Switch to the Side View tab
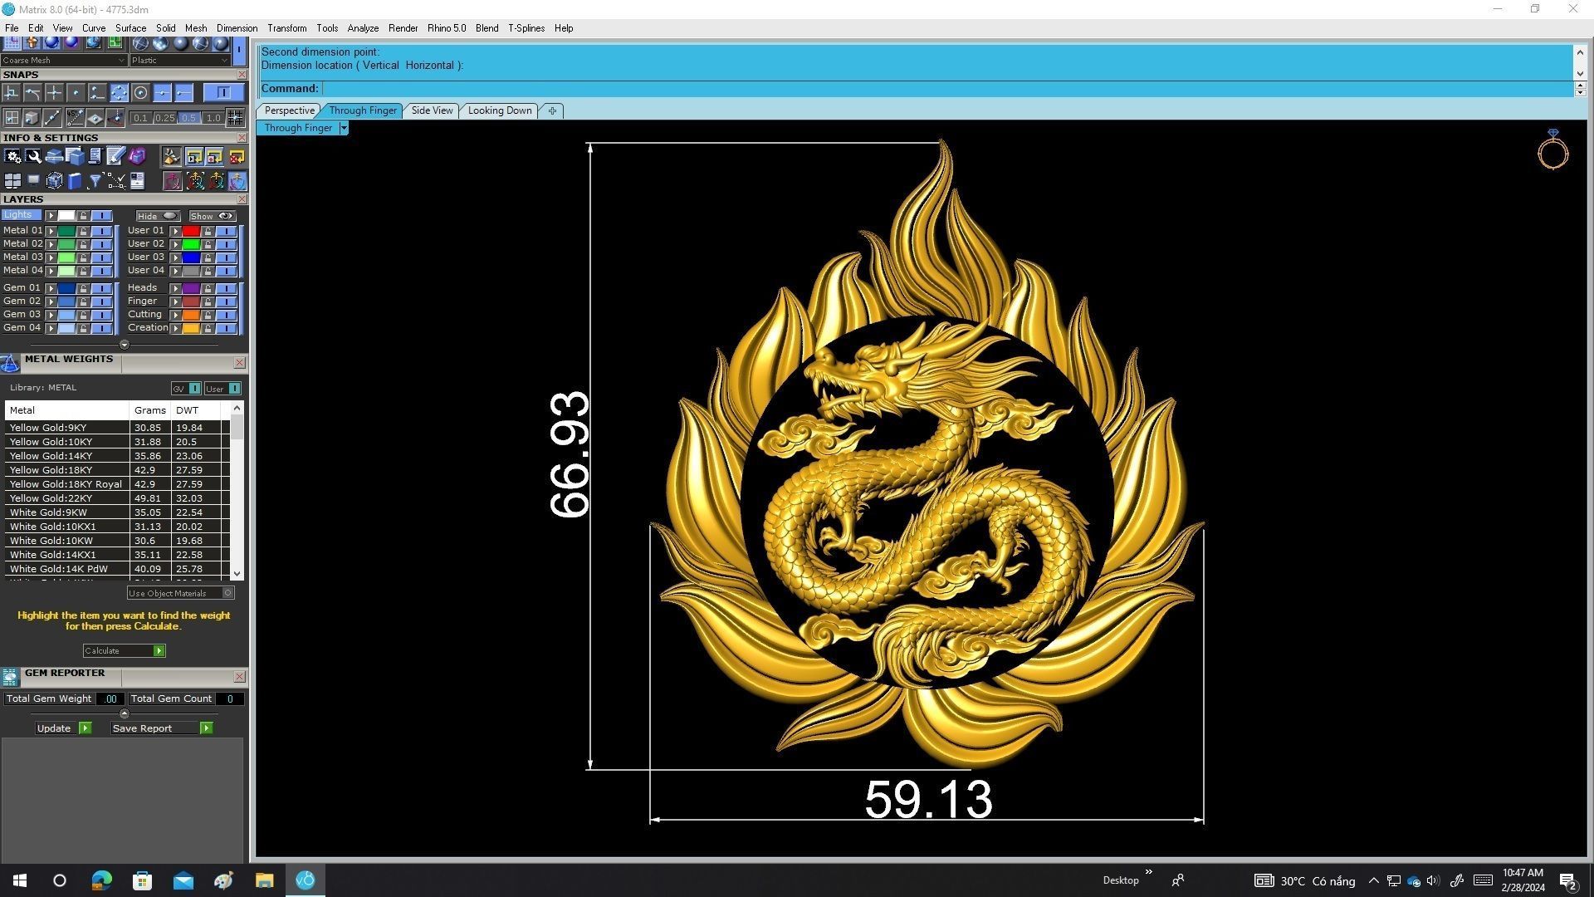 [x=432, y=110]
